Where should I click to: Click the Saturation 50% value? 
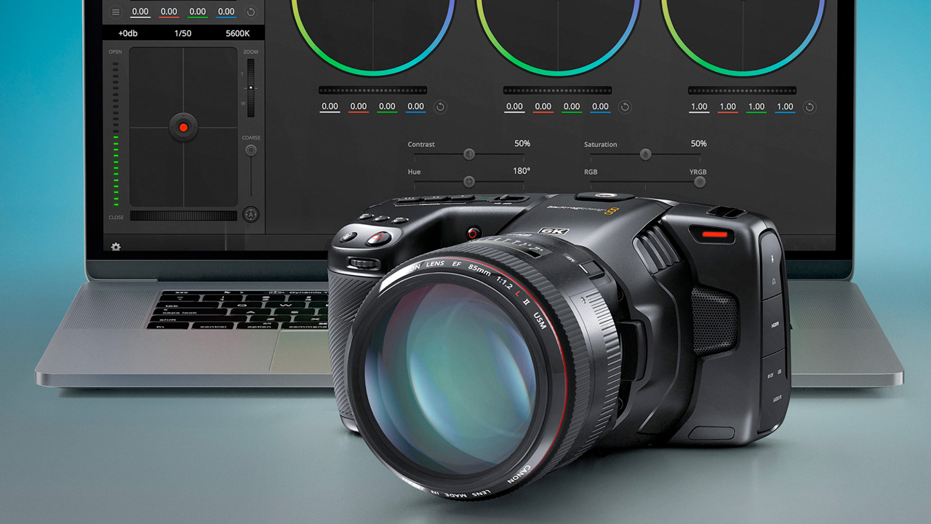pos(698,143)
